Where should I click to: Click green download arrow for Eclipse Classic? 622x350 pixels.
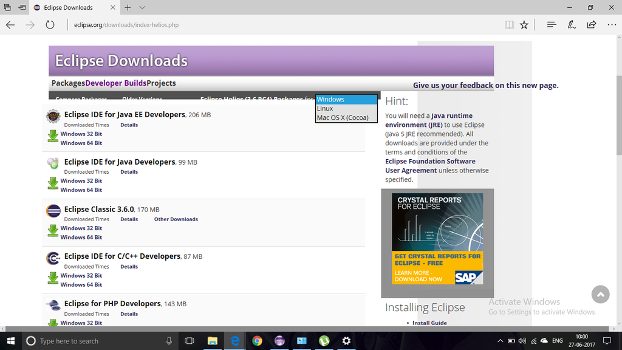click(53, 230)
